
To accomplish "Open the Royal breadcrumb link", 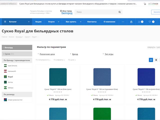I will pos(34,37).
